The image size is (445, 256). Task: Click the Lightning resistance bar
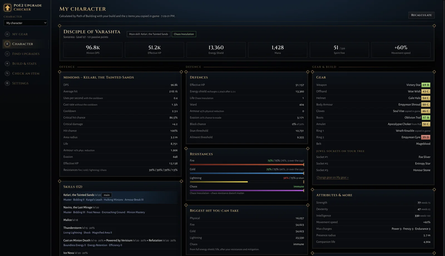click(x=247, y=182)
